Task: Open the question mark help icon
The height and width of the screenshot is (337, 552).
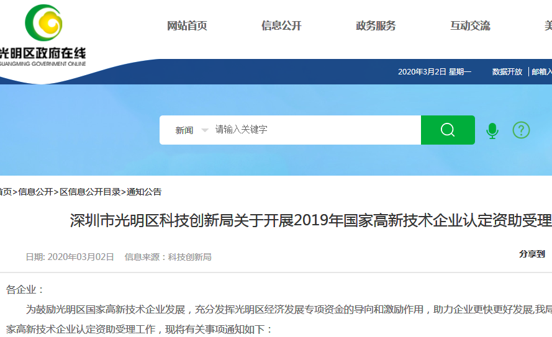Action: tap(521, 130)
